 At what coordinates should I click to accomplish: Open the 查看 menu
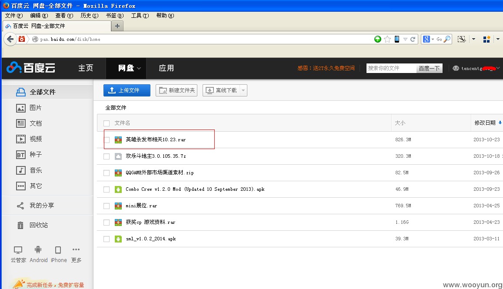point(64,15)
